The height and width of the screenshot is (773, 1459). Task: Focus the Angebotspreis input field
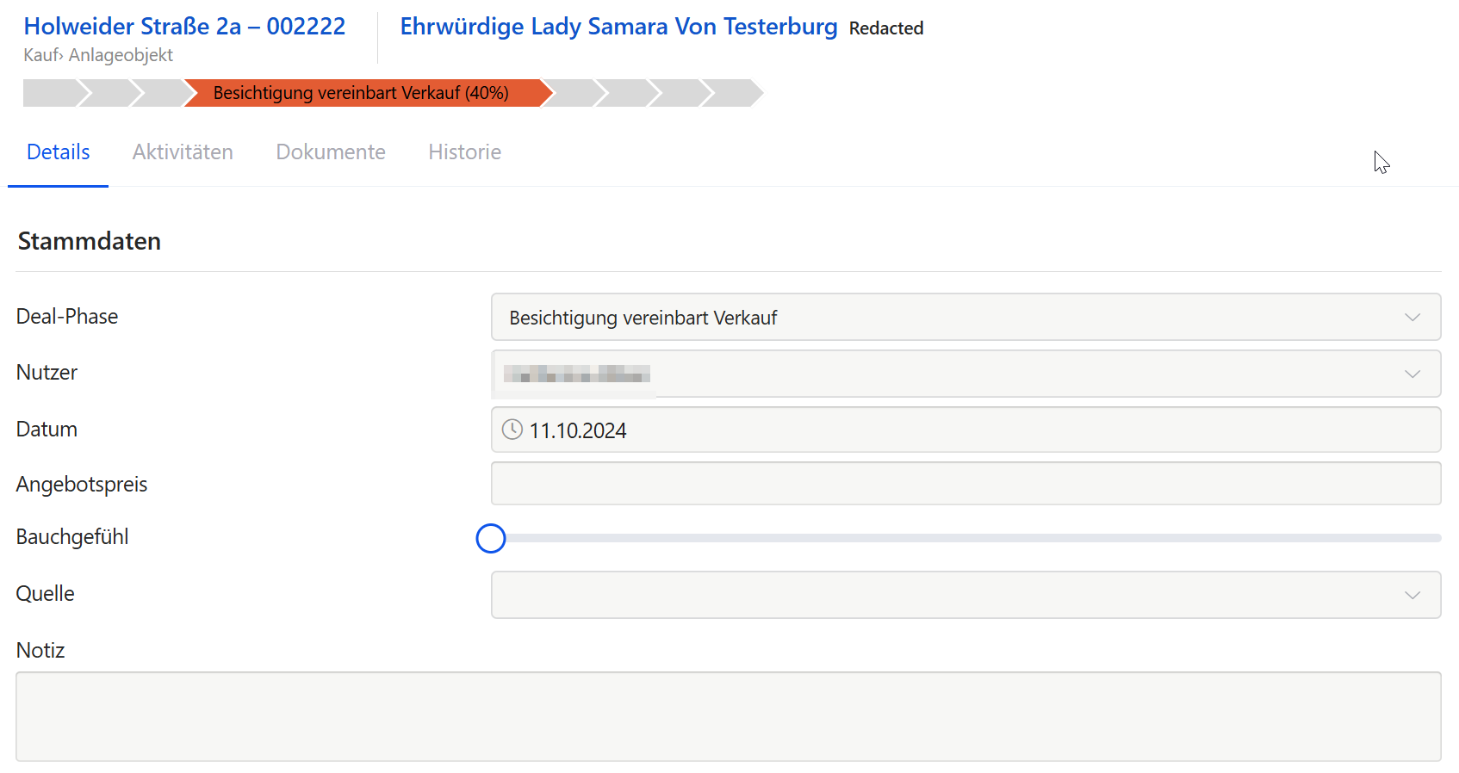pos(965,484)
